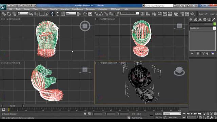Open the MAXScript menu
Screen dimensions: 217x122
point(116,9)
